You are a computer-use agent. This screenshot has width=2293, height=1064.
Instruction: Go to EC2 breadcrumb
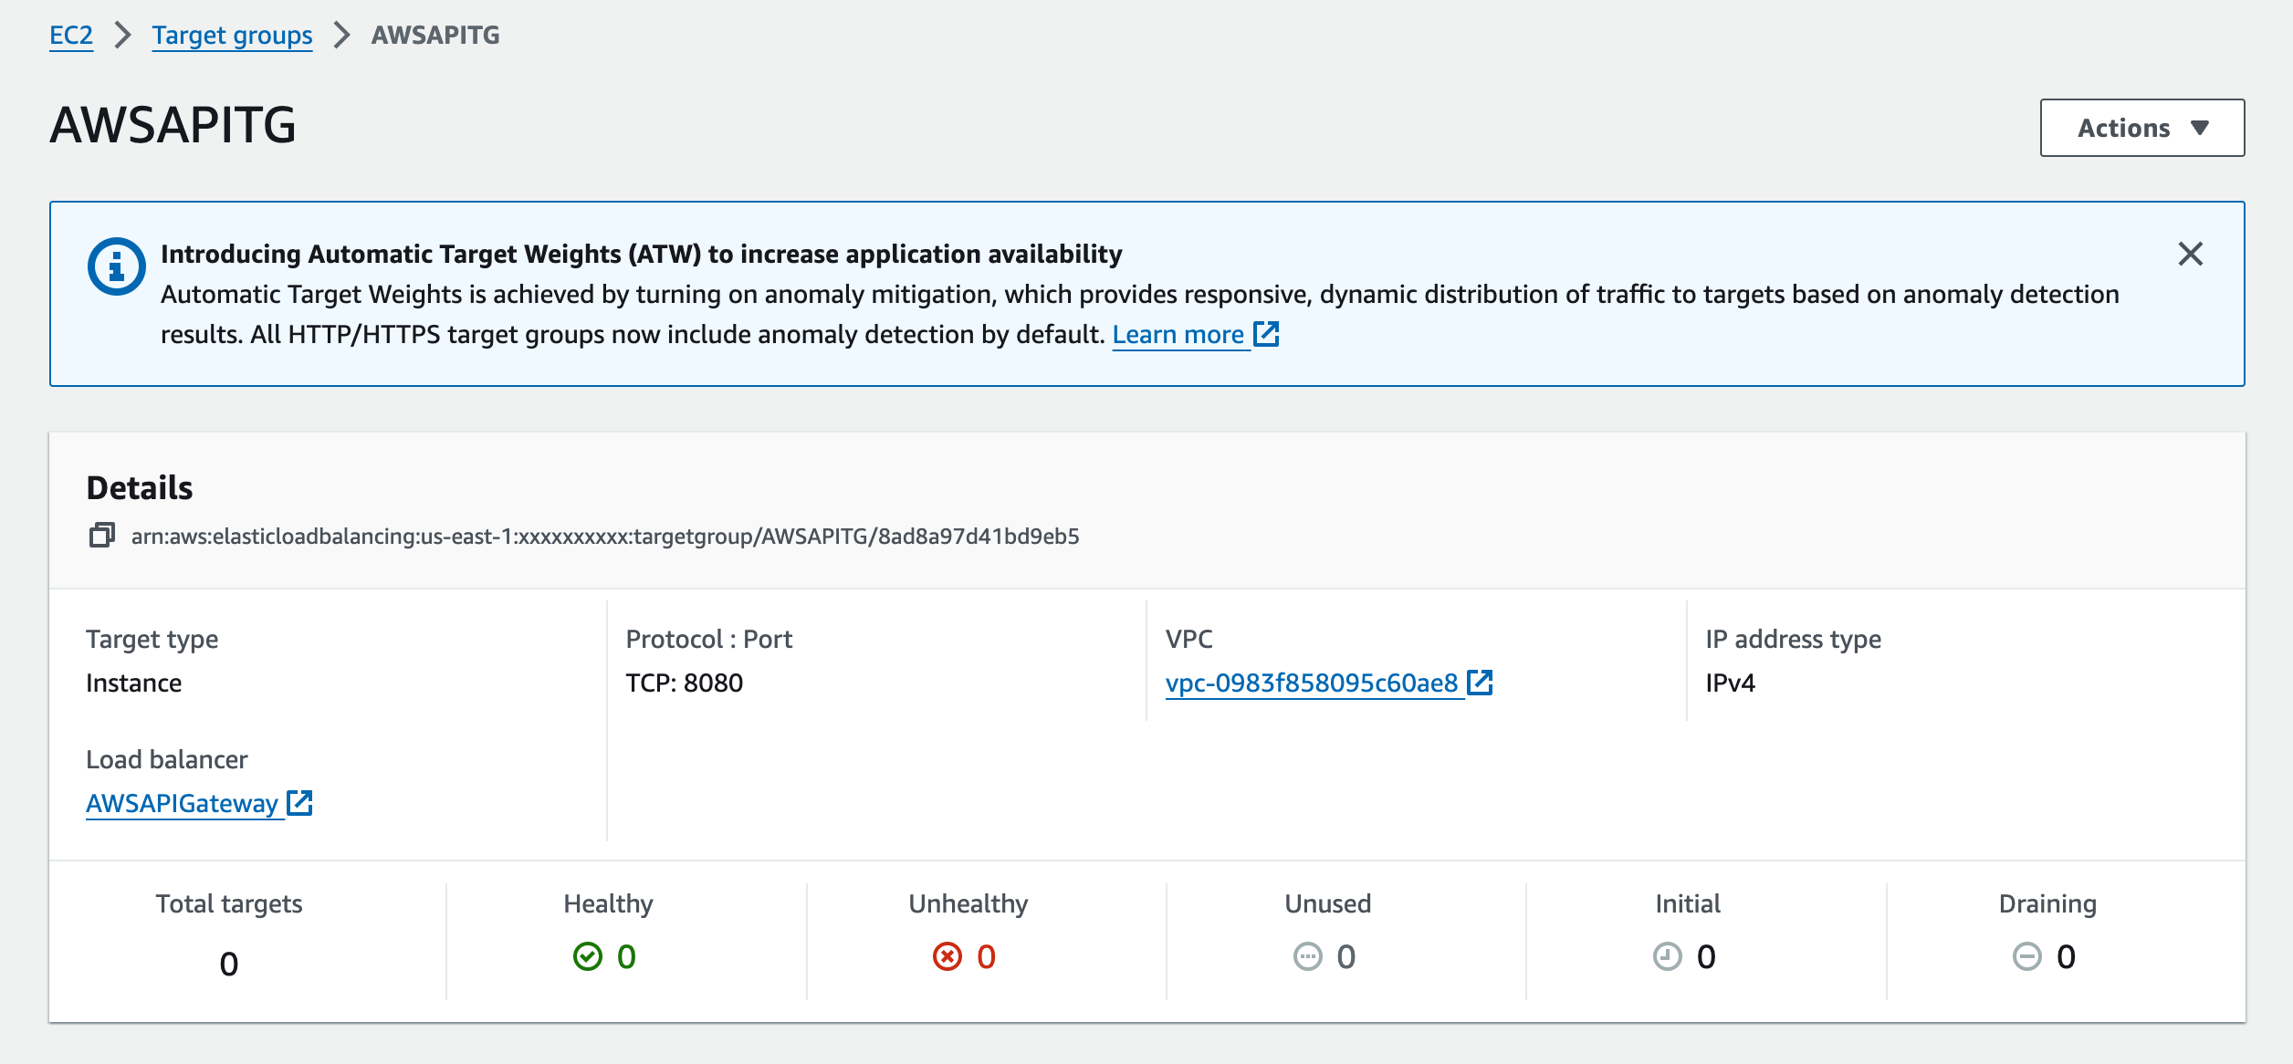click(x=71, y=35)
